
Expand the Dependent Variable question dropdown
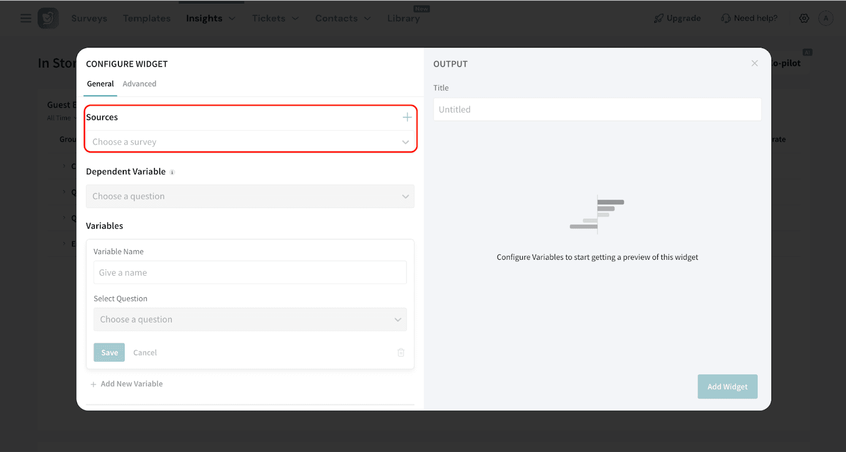[250, 196]
